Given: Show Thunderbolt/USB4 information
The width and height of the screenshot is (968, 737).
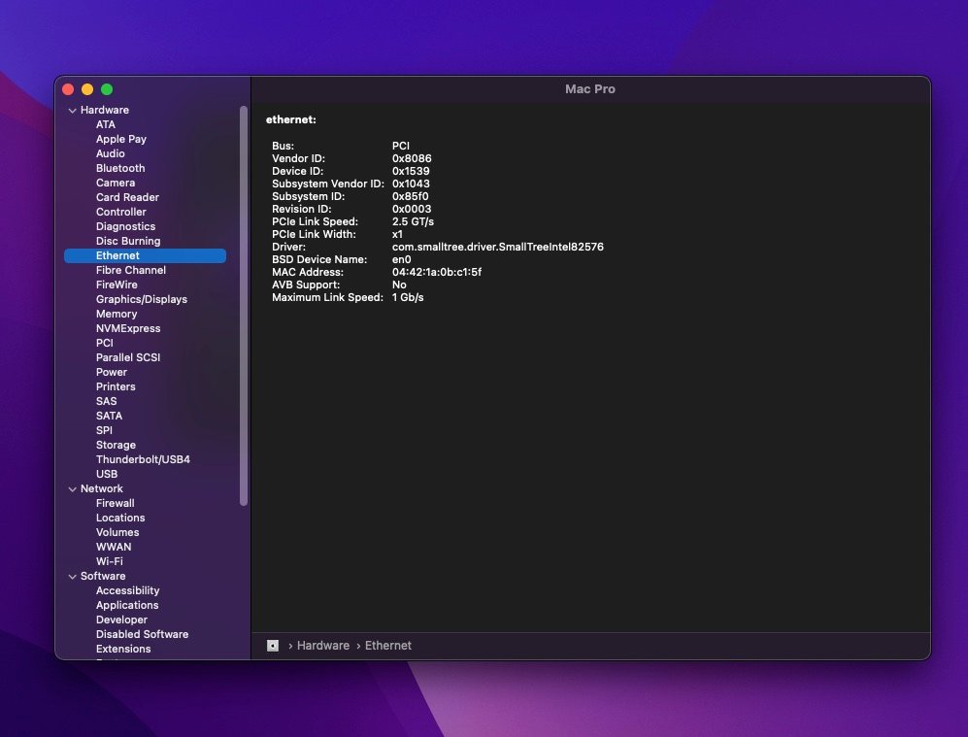Looking at the screenshot, I should click(x=143, y=459).
